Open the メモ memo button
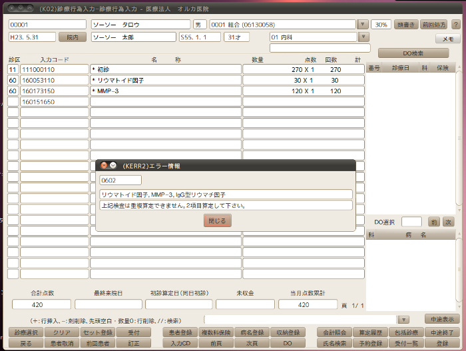Image resolution: width=466 pixels, height=351 pixels. coord(447,39)
